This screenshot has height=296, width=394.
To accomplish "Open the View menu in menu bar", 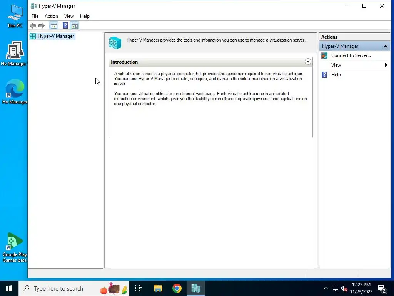I will (69, 16).
